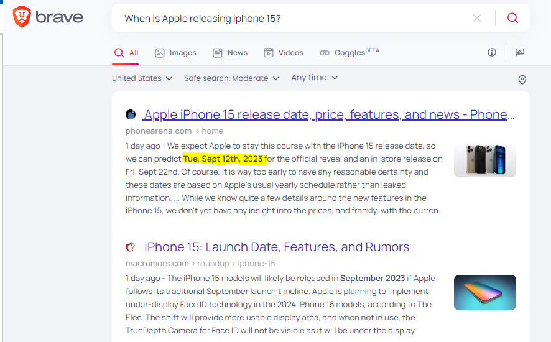
Task: Open the feedback pencil icon
Action: click(x=520, y=52)
